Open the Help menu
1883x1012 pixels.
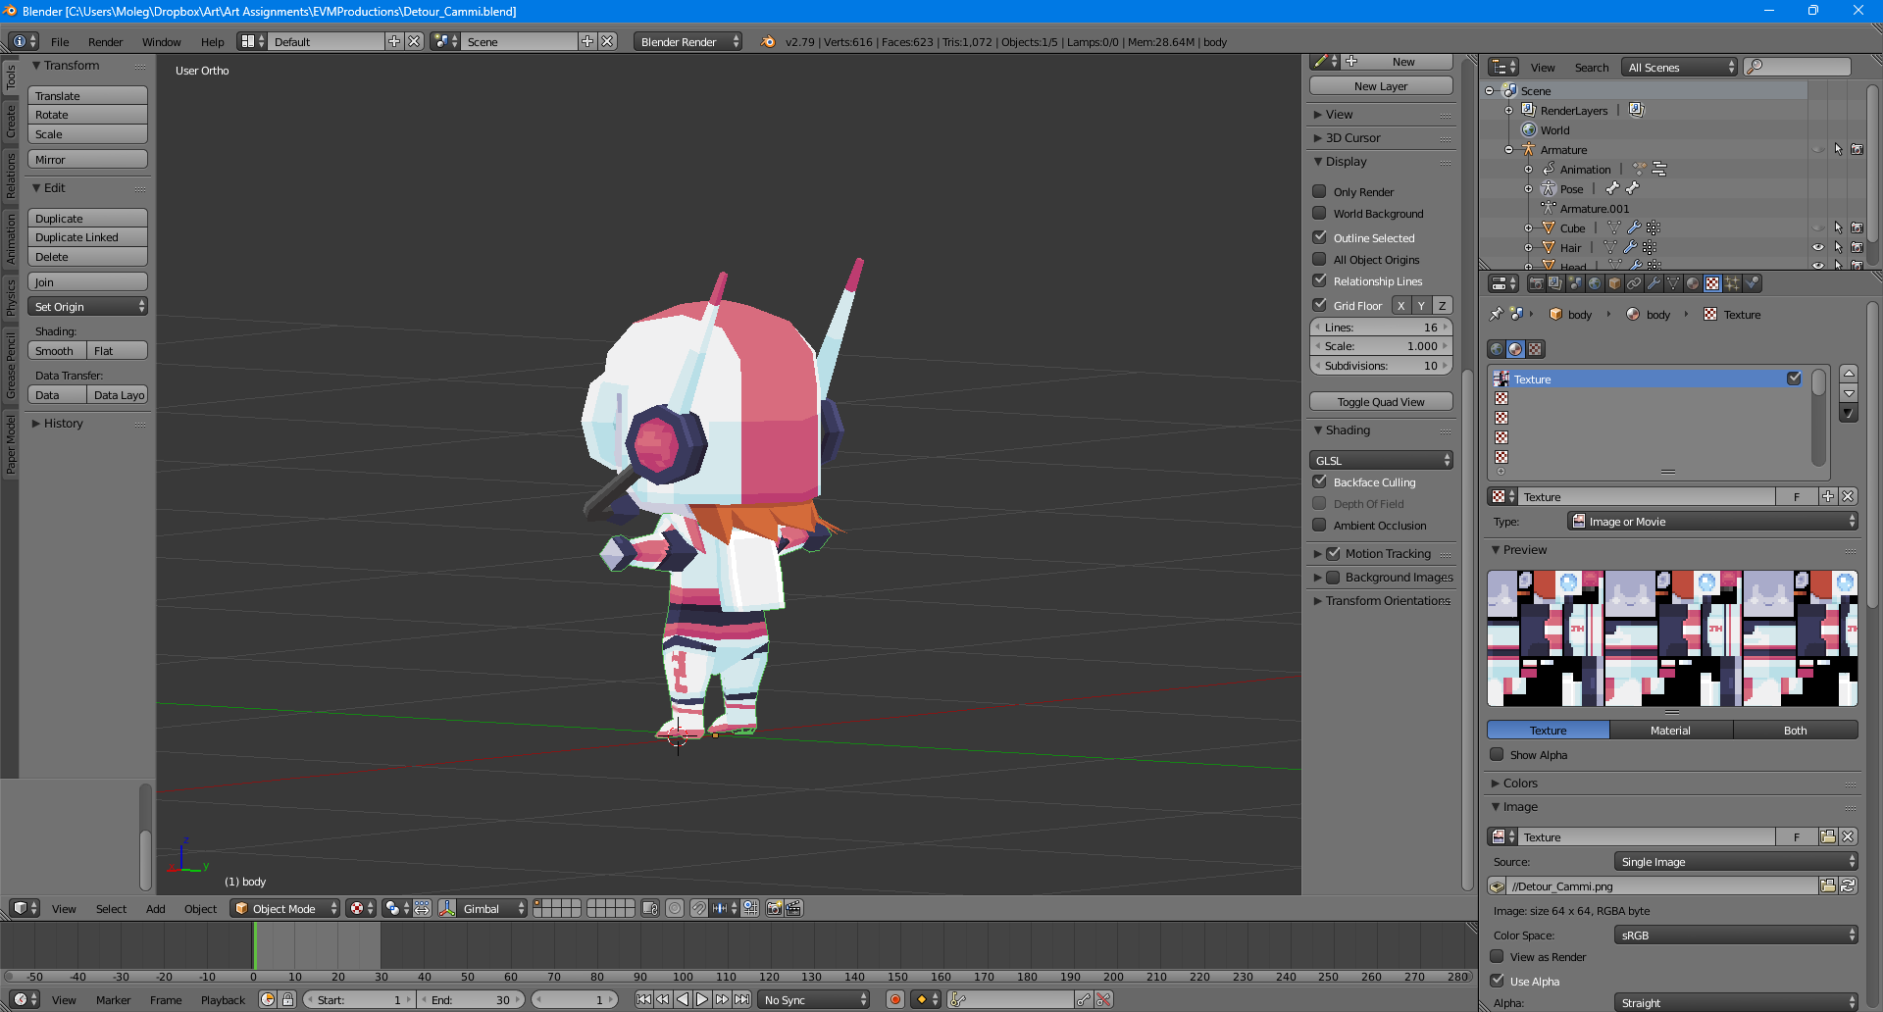point(212,41)
